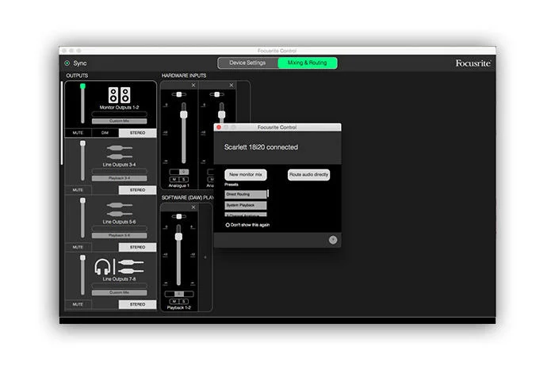The height and width of the screenshot is (373, 555).
Task: Switch to the Device Settings tab
Action: coord(247,63)
